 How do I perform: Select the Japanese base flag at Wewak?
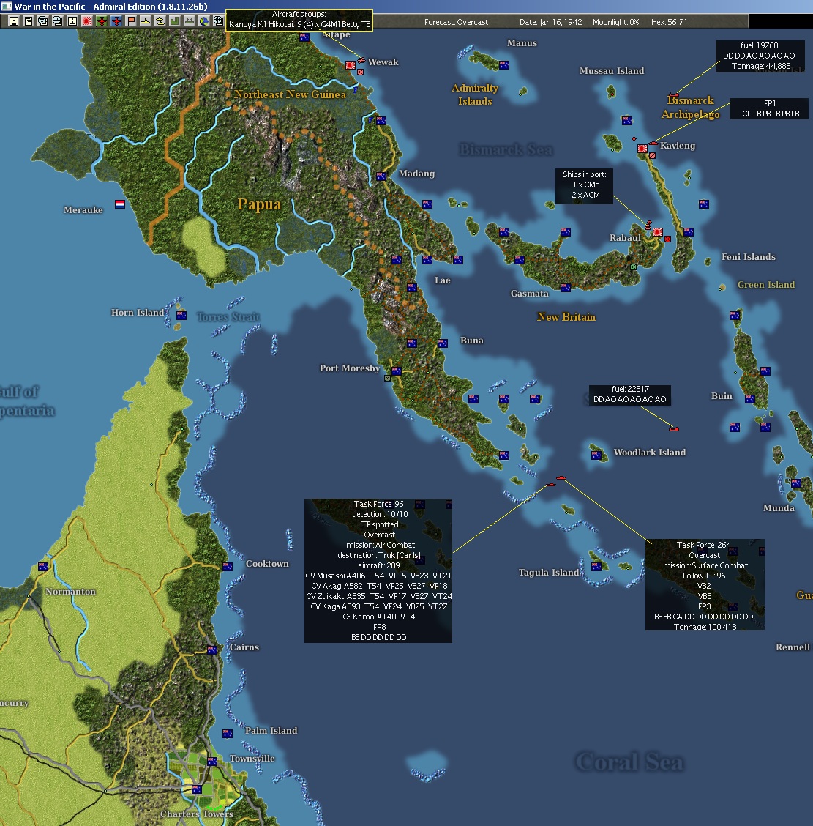(351, 64)
